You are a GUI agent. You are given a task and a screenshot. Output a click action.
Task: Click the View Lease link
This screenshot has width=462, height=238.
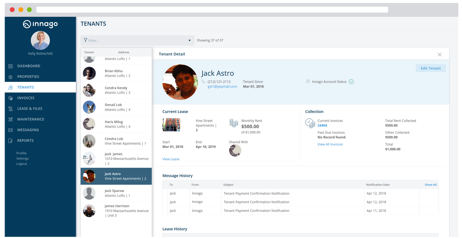171,159
